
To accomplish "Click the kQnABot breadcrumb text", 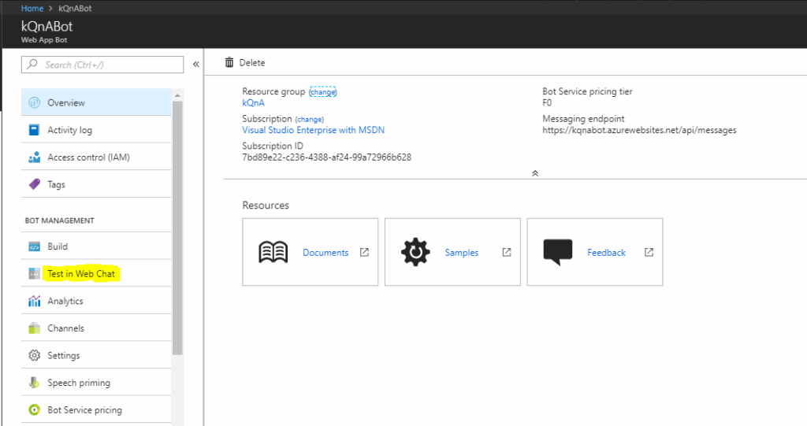I will pos(75,8).
